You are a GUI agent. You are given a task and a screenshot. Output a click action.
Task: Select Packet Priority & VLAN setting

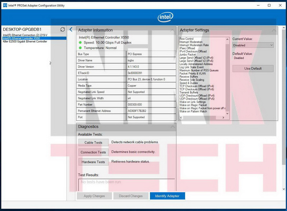coord(193,74)
